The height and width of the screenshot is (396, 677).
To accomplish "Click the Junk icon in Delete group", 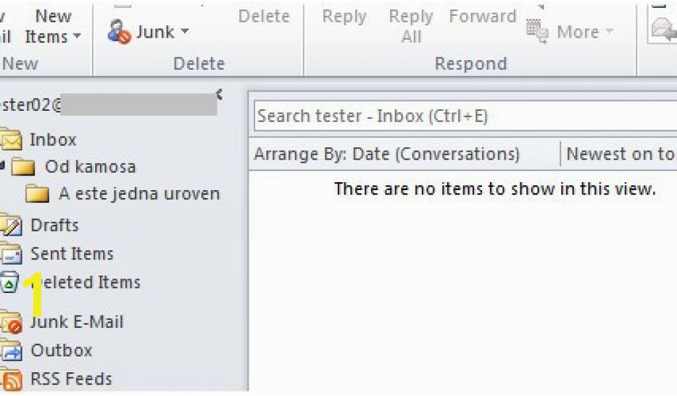I will click(x=119, y=32).
